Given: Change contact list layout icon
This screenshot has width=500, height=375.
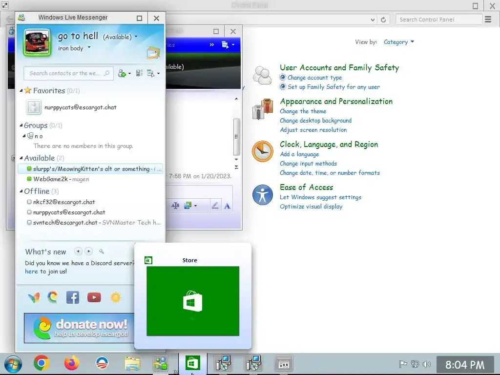Looking at the screenshot, I should coord(139,73).
